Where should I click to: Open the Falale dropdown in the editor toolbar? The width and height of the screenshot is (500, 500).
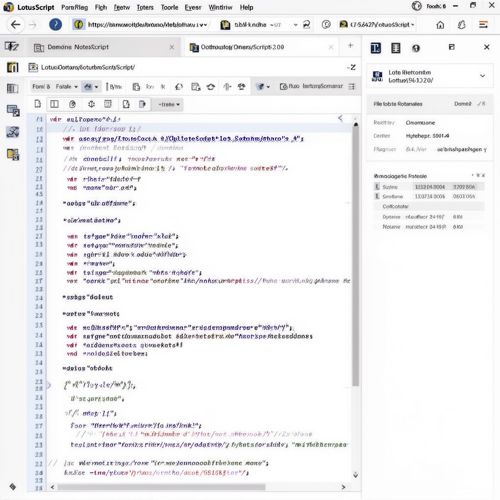coord(66,86)
